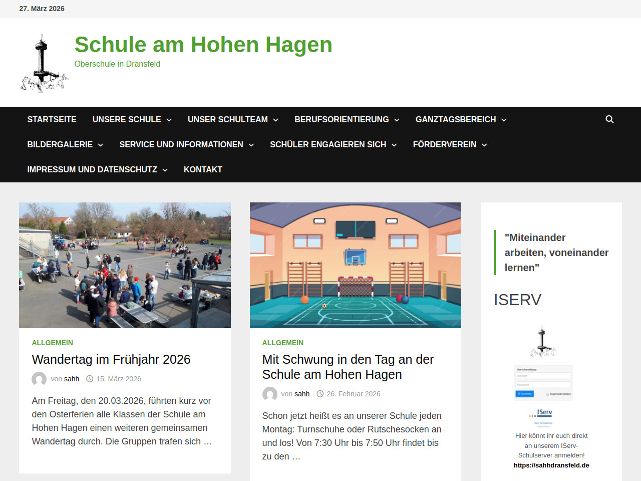Open the sahhdransfeld.de IServ link
The height and width of the screenshot is (481, 641).
pos(551,465)
